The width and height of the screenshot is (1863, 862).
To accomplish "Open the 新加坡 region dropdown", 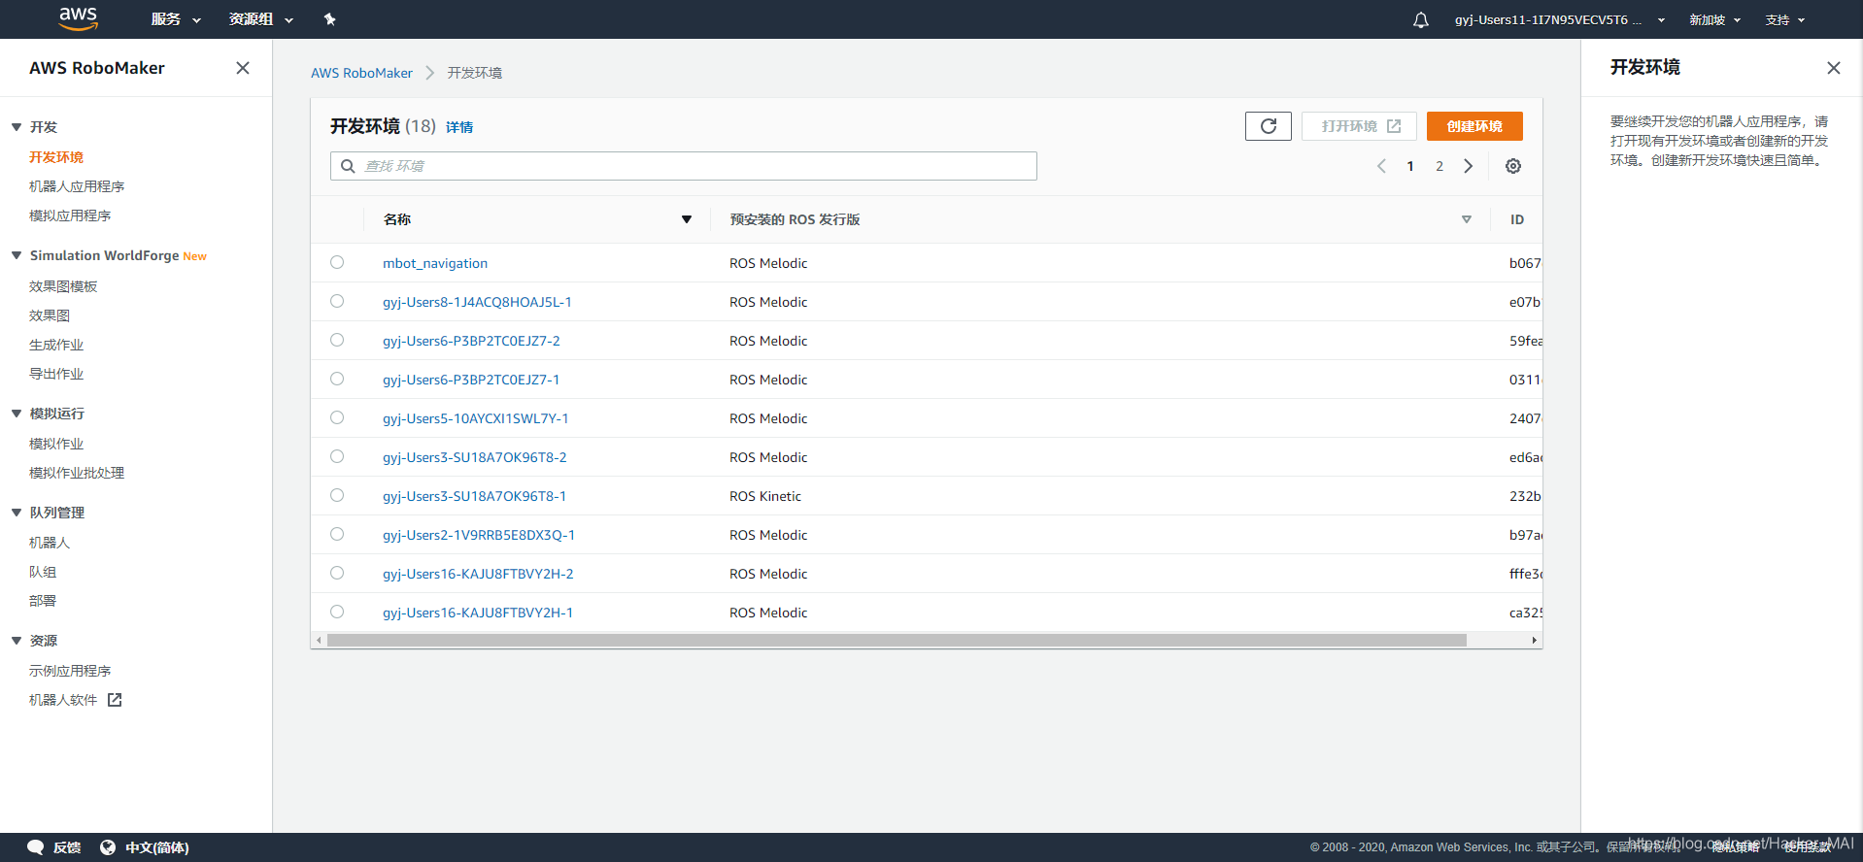I will point(1714,19).
